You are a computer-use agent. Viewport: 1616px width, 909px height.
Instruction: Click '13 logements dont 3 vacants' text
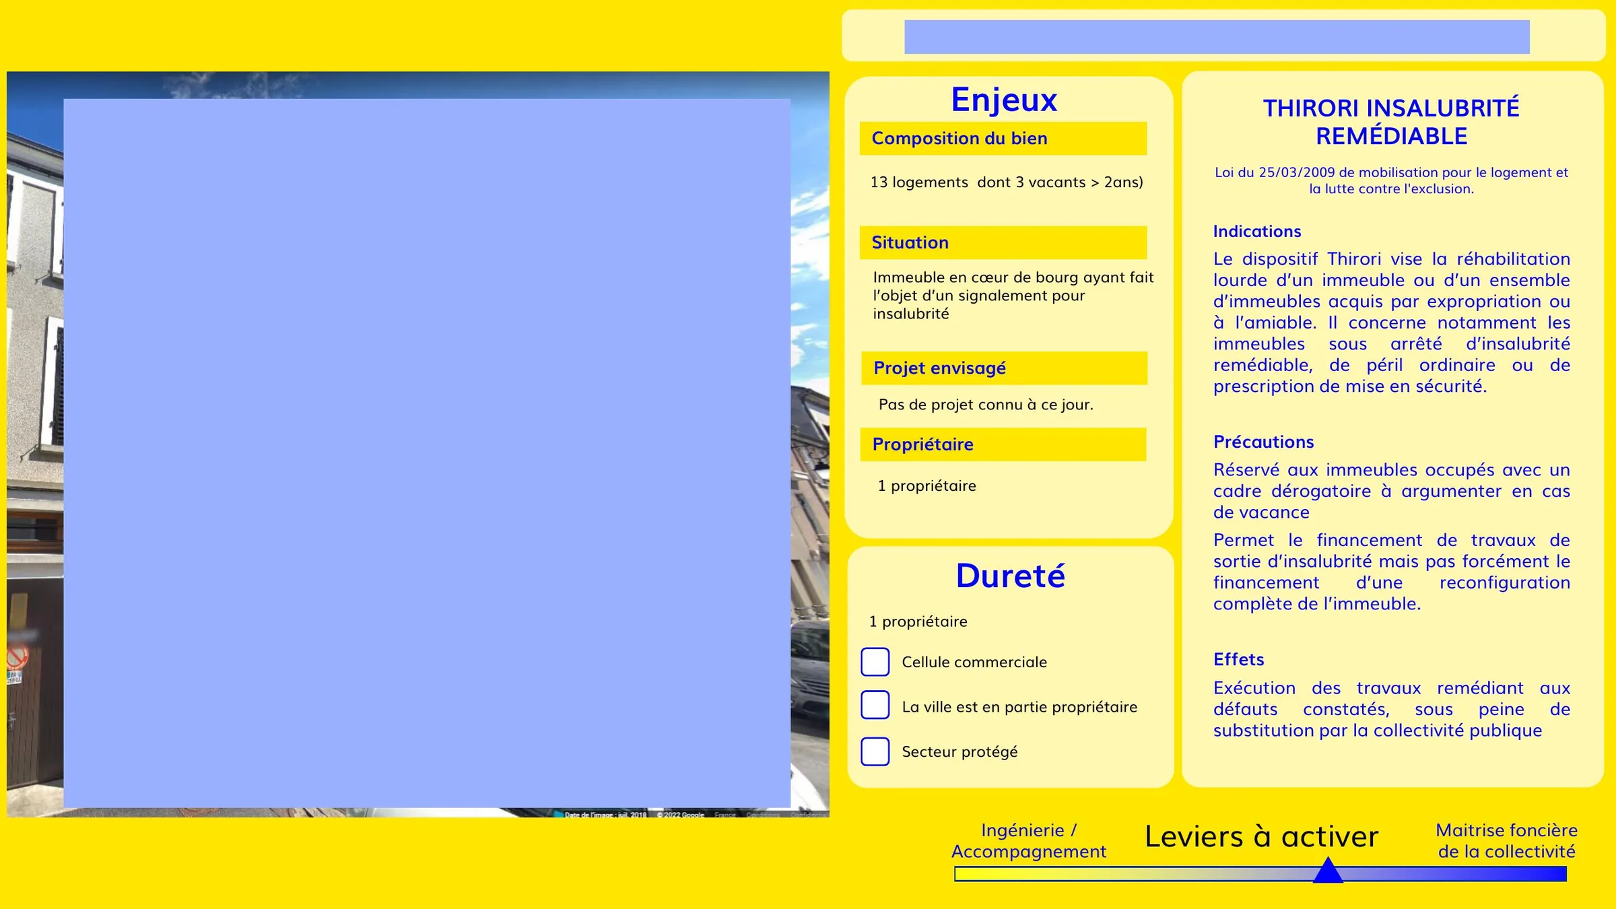coord(1007,182)
